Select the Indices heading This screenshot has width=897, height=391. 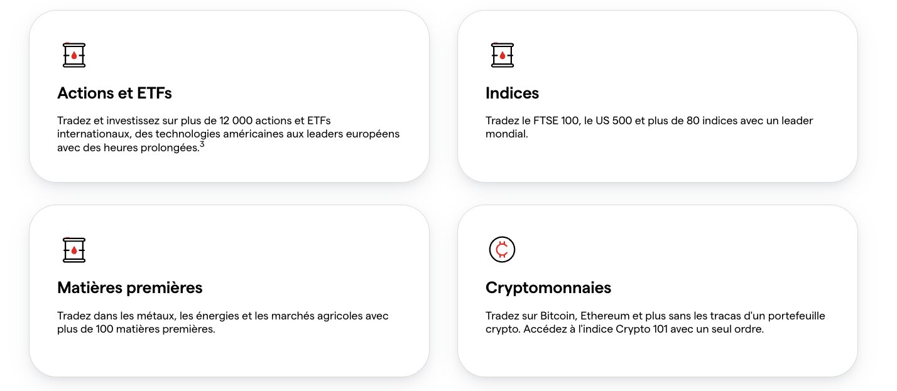(x=512, y=94)
